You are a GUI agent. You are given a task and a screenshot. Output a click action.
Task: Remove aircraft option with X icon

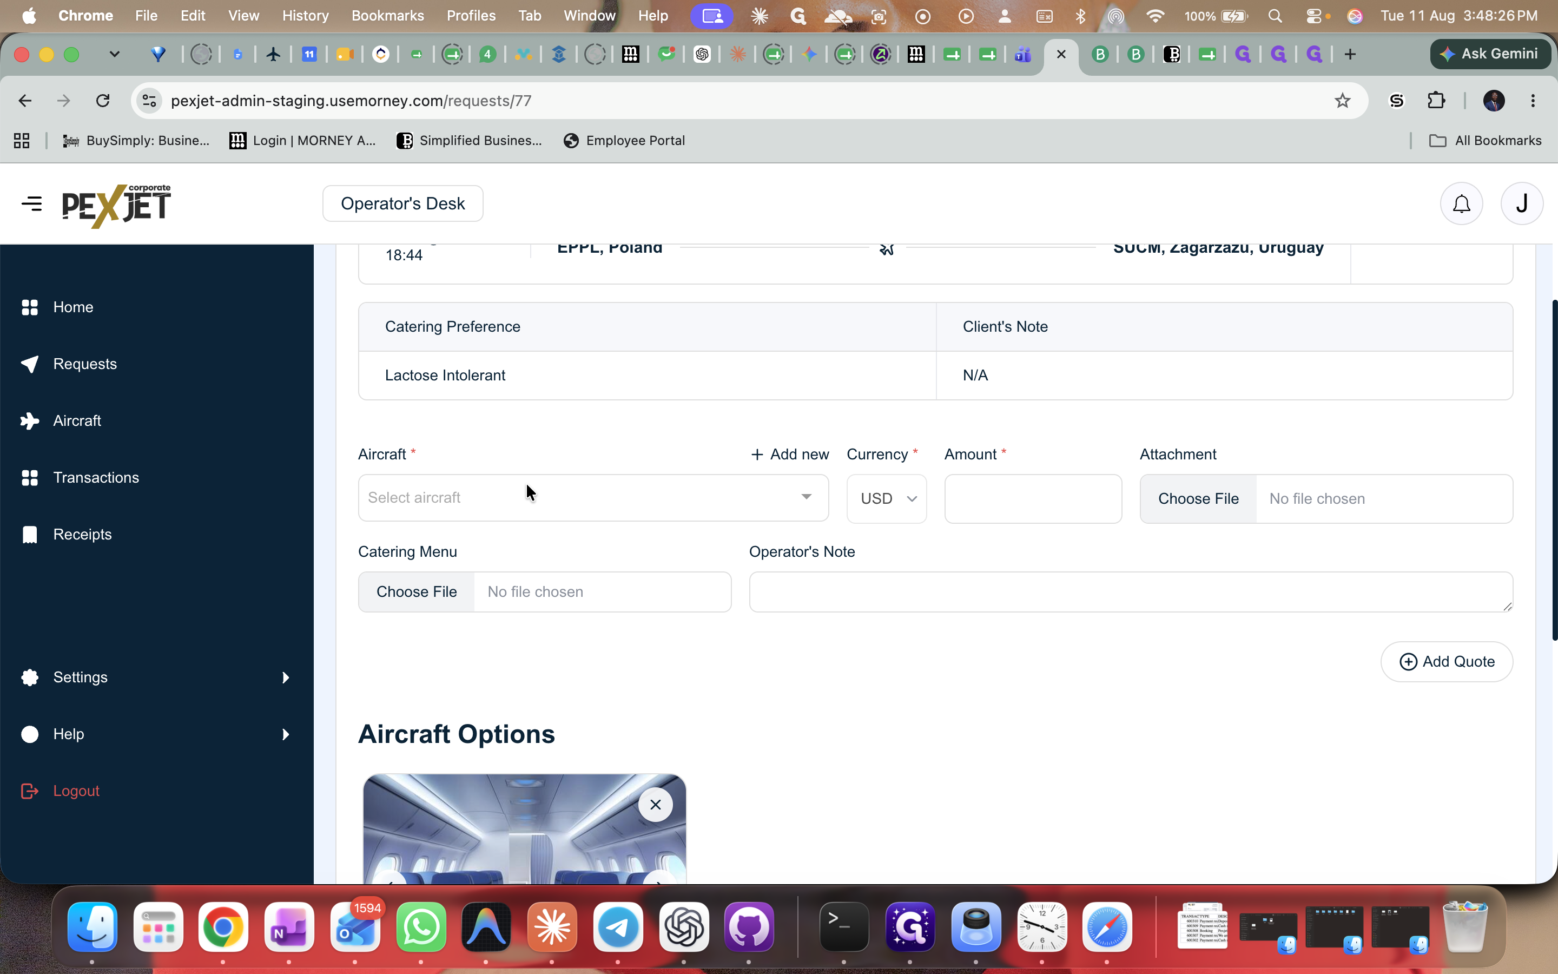pyautogui.click(x=656, y=805)
